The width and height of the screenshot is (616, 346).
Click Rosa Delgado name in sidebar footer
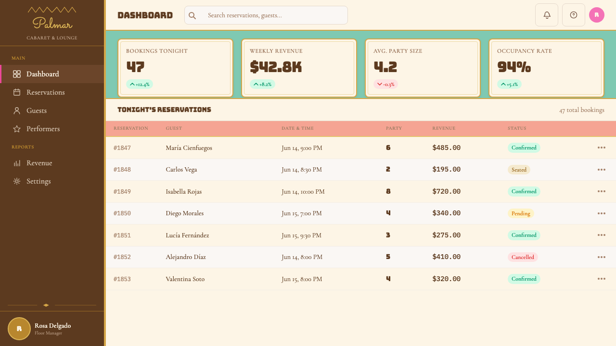52,326
